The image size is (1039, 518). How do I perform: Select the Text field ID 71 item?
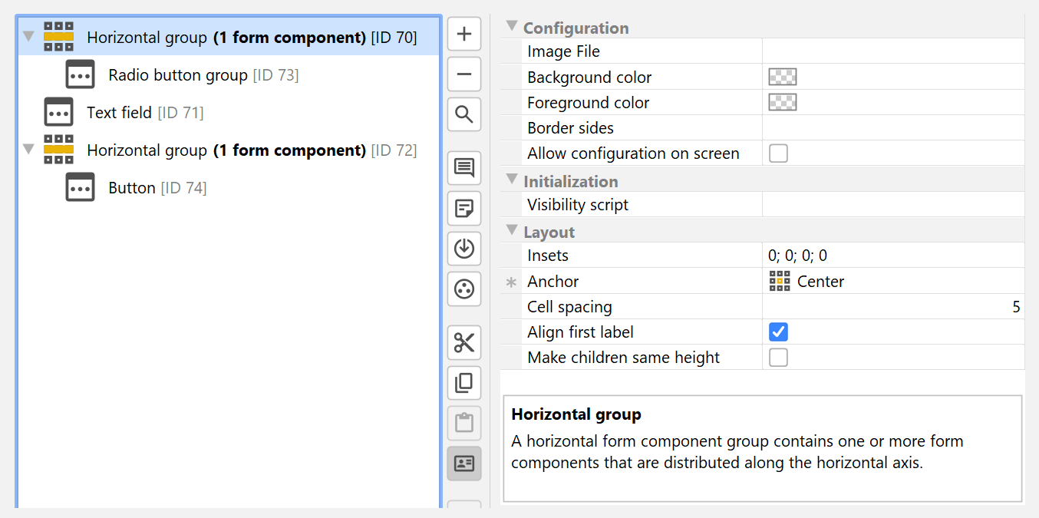pyautogui.click(x=119, y=113)
